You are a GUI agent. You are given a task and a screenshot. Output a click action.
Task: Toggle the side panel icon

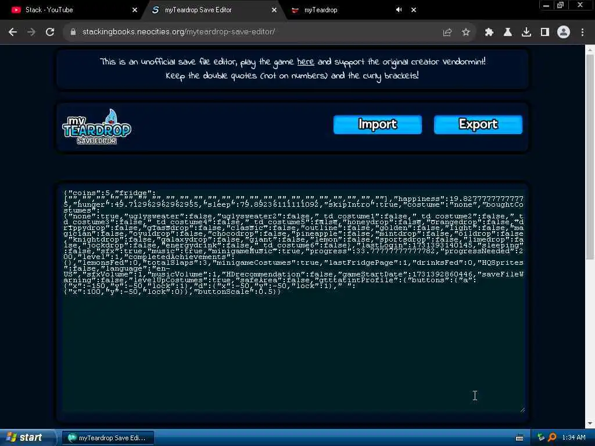(x=545, y=33)
